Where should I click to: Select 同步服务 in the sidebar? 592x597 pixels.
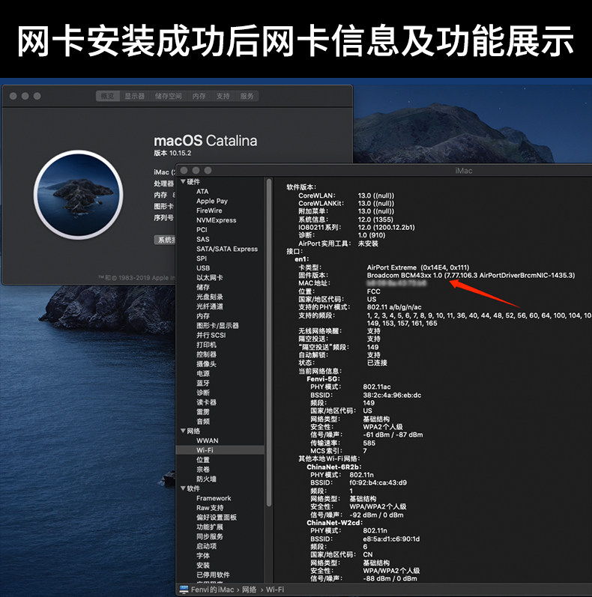tap(210, 536)
